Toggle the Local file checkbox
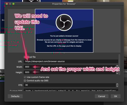Viewport: 127px width, 105px height. click(25, 57)
